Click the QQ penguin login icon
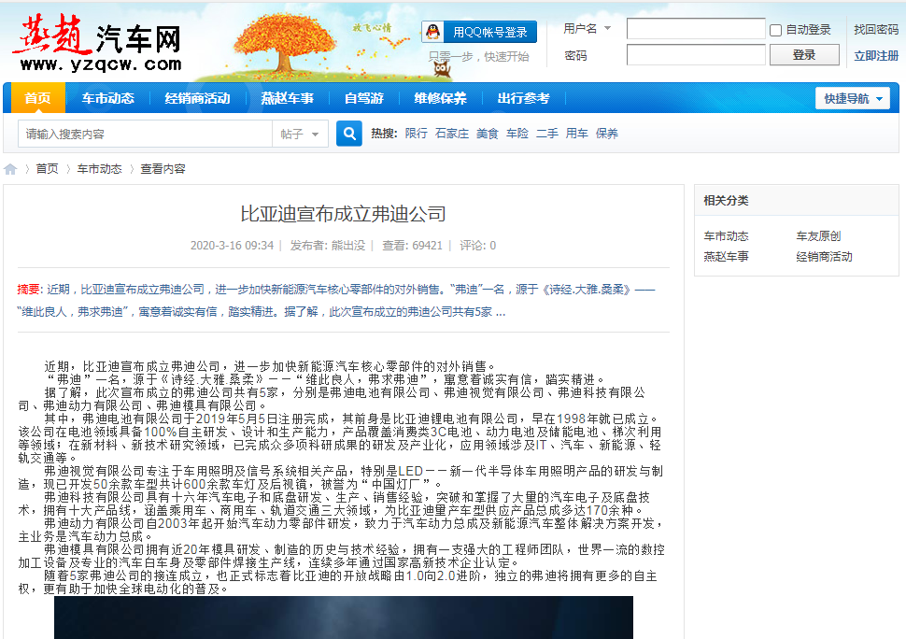 (x=432, y=32)
